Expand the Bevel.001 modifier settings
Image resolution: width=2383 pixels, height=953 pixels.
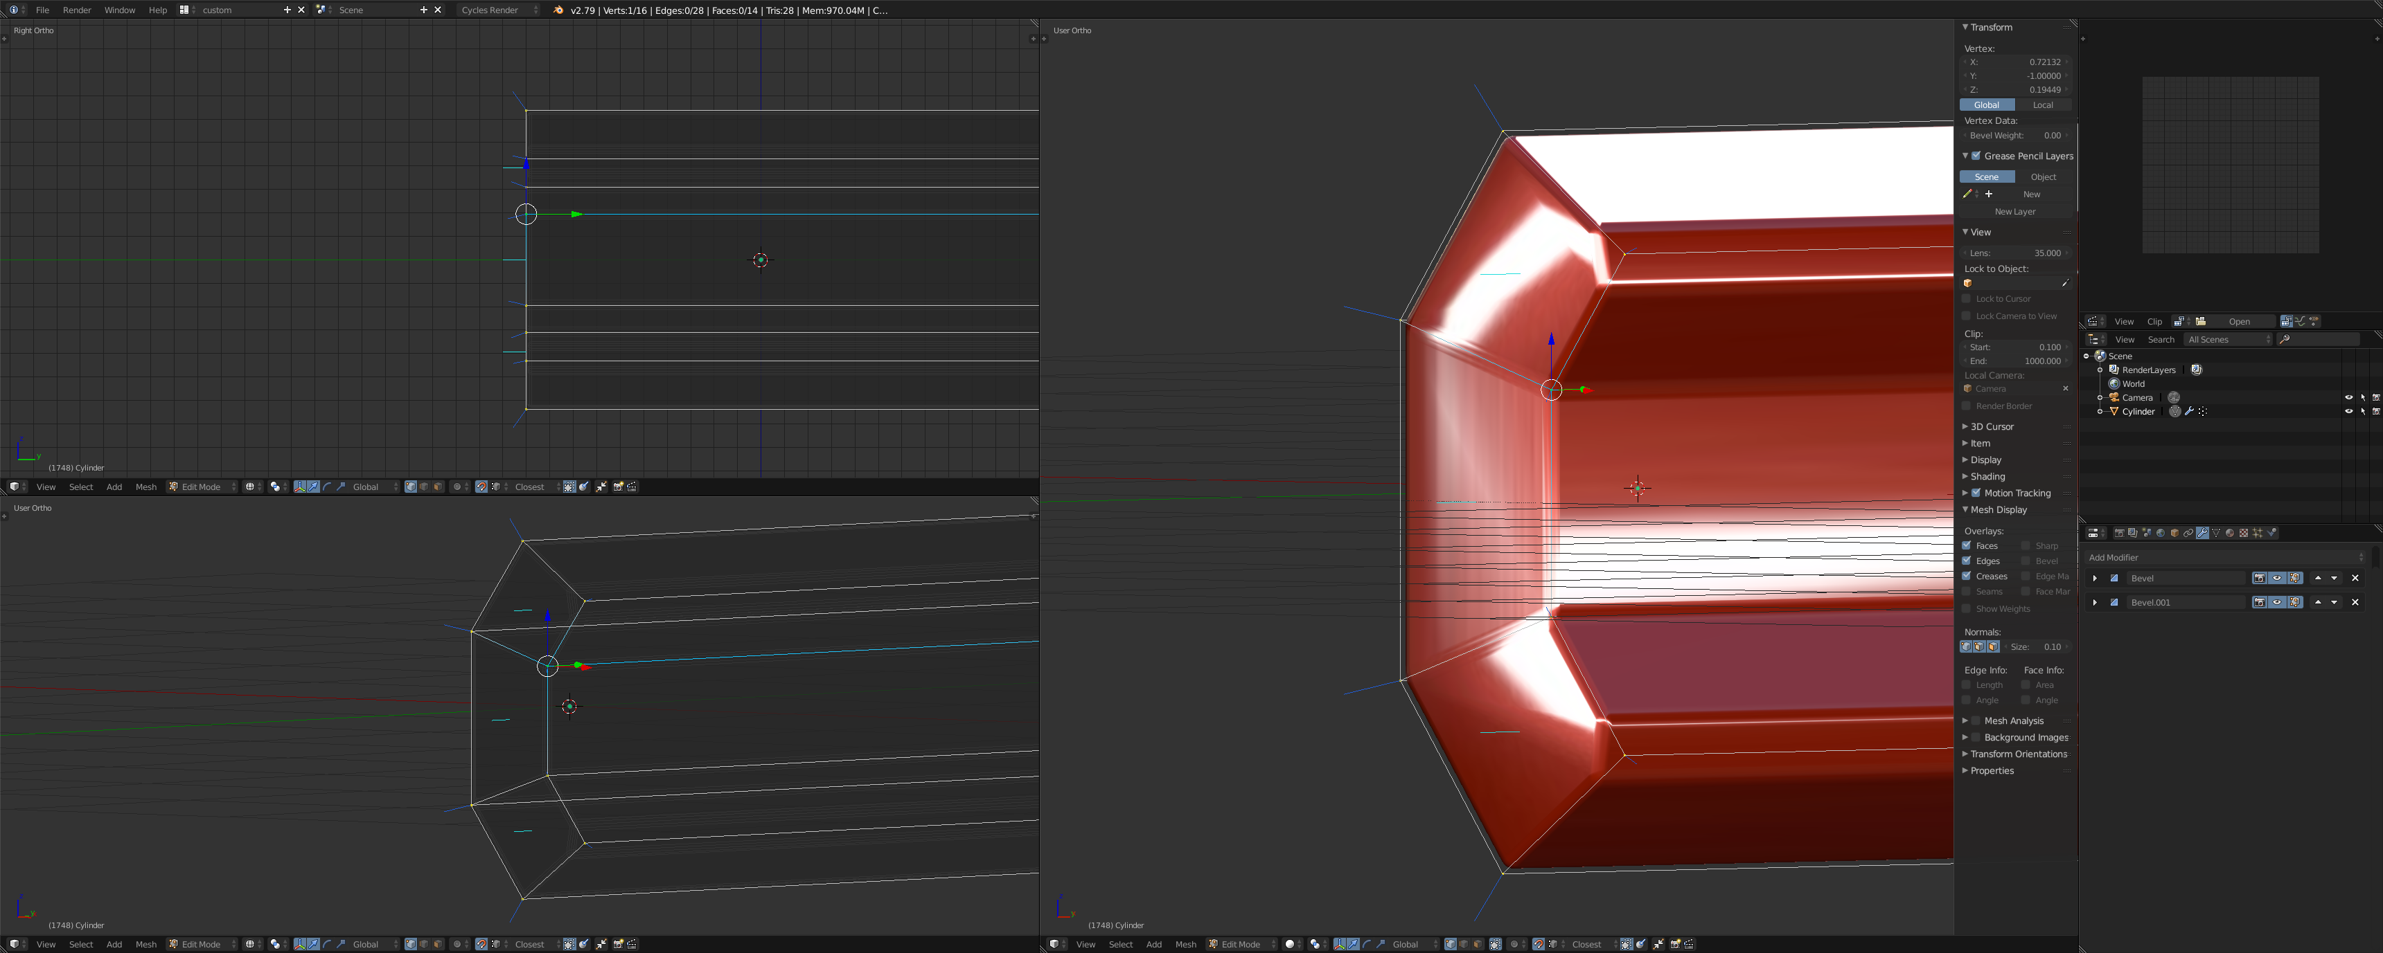[x=2096, y=603]
